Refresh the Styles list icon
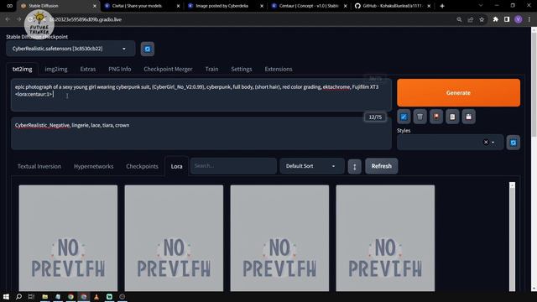Screen dimensions: 537x302 coord(513,143)
